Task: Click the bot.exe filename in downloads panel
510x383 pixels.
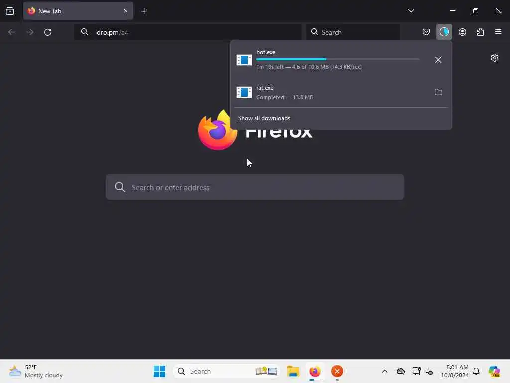Action: tap(266, 52)
